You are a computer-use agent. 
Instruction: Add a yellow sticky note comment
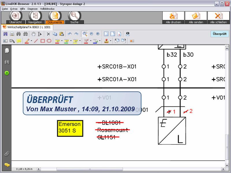click(x=19, y=41)
